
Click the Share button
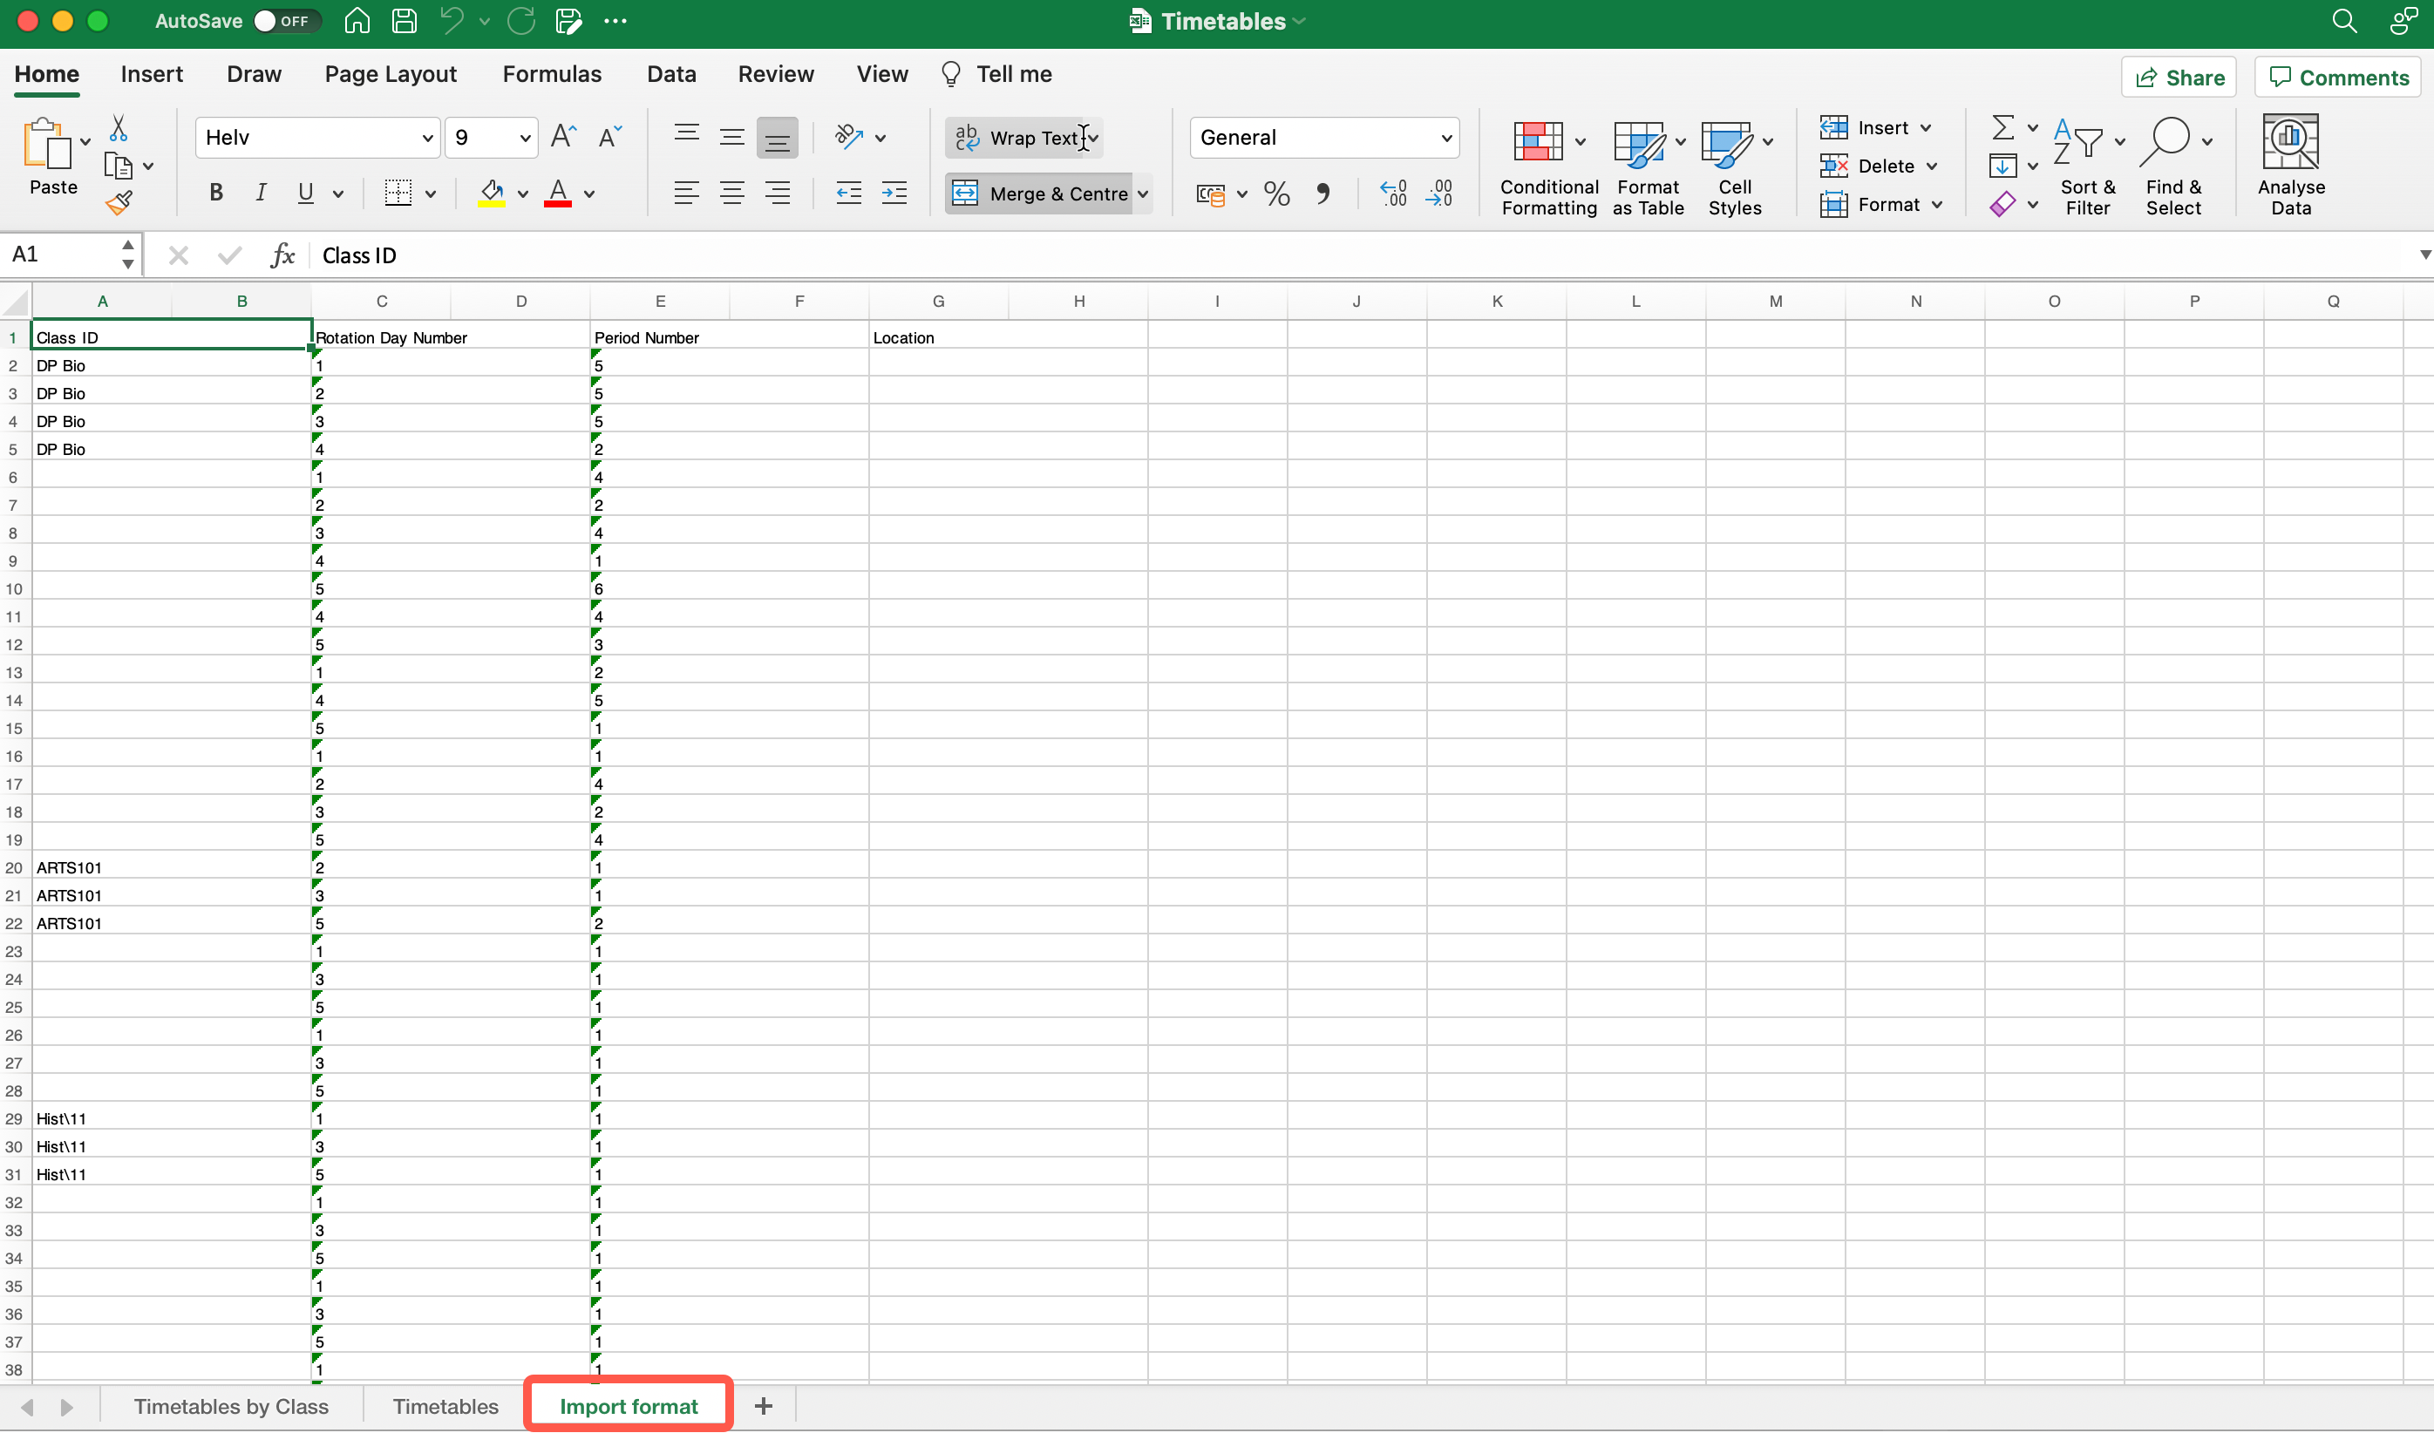(2179, 78)
